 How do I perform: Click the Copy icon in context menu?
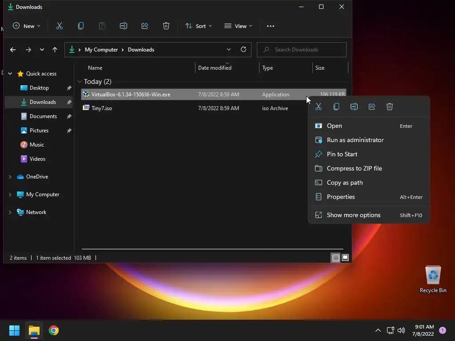point(336,107)
